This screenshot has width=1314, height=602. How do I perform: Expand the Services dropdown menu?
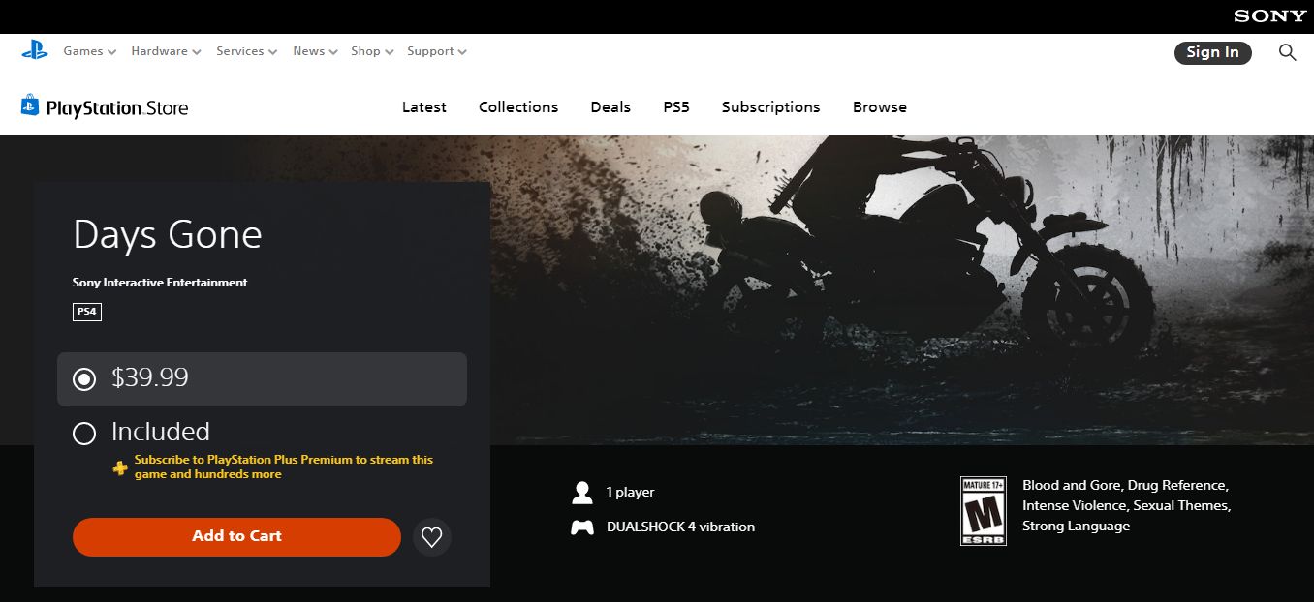pos(247,51)
